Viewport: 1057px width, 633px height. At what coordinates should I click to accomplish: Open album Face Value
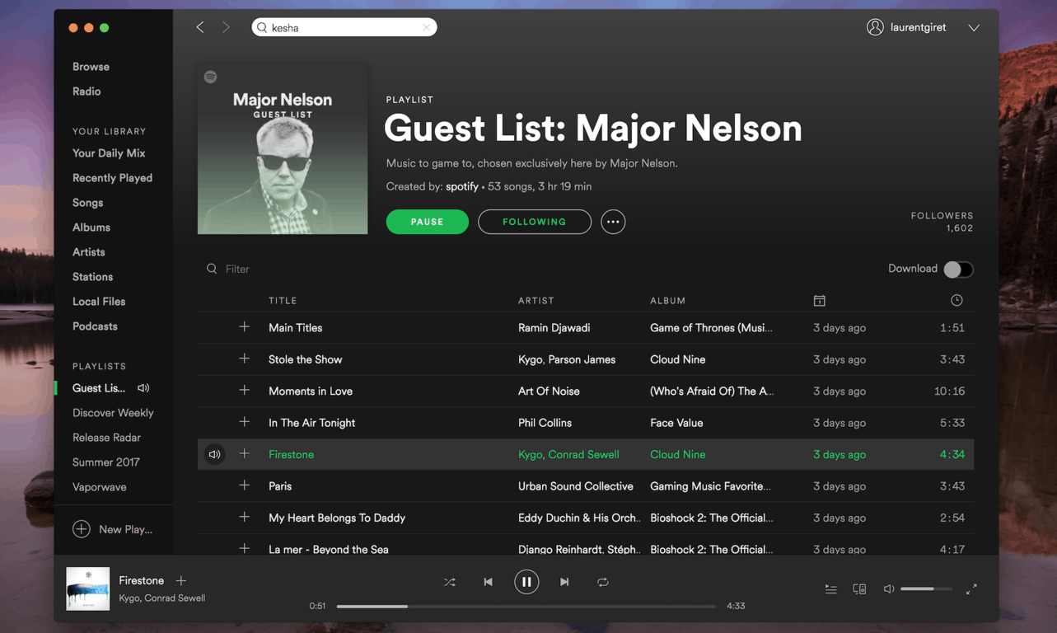coord(676,423)
